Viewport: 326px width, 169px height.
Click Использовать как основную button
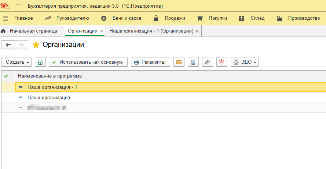click(88, 62)
